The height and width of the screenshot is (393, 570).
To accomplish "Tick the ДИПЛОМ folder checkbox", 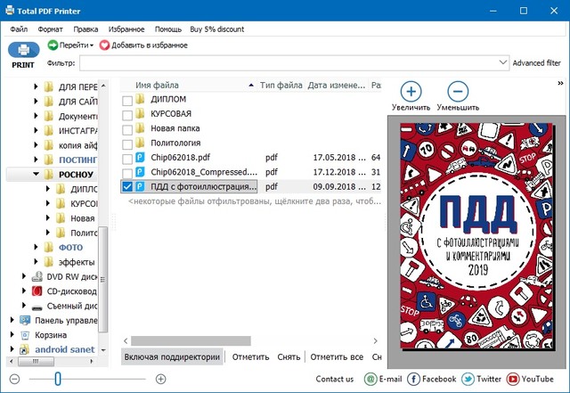I will 127,100.
